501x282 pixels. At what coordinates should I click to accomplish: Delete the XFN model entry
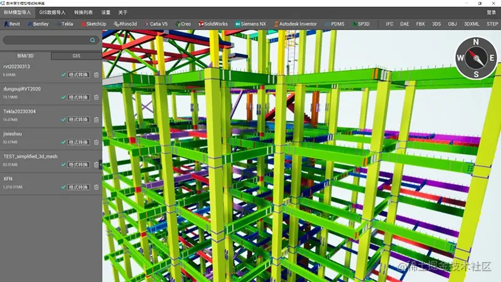point(96,187)
